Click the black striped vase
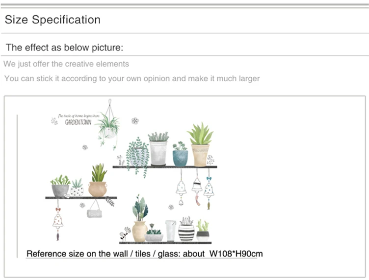The height and width of the screenshot is (280, 369). coord(186,229)
